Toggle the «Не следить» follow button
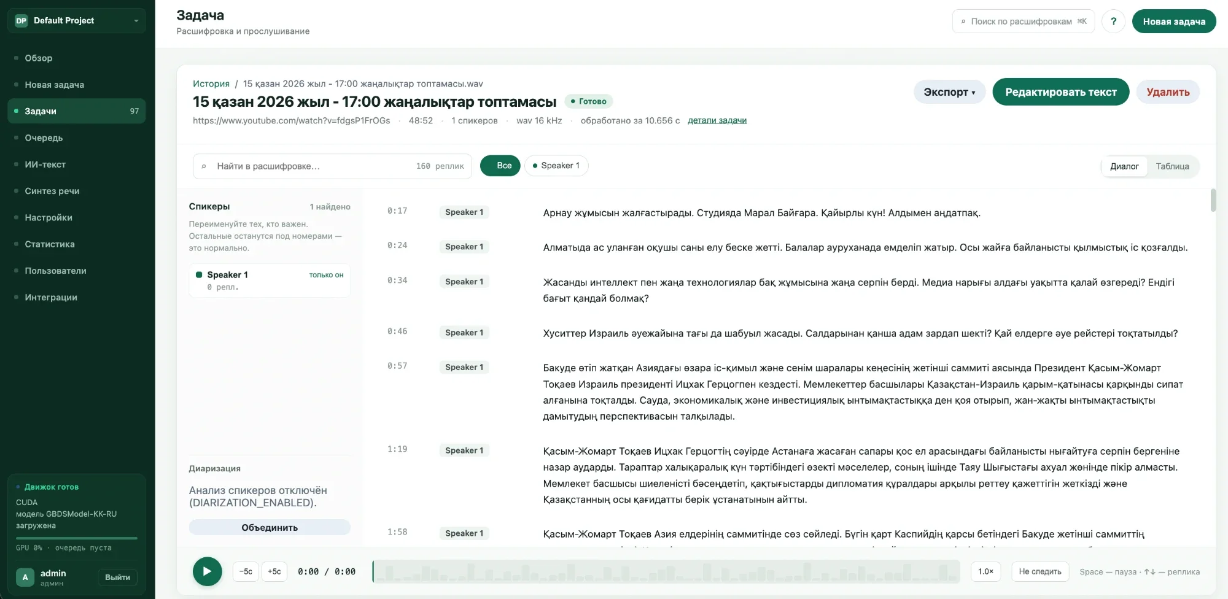The image size is (1228, 599). (x=1040, y=571)
